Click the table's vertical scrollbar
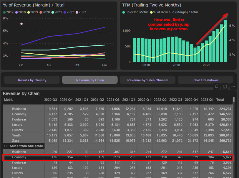Screen dimensions: 239x178 point(234,133)
